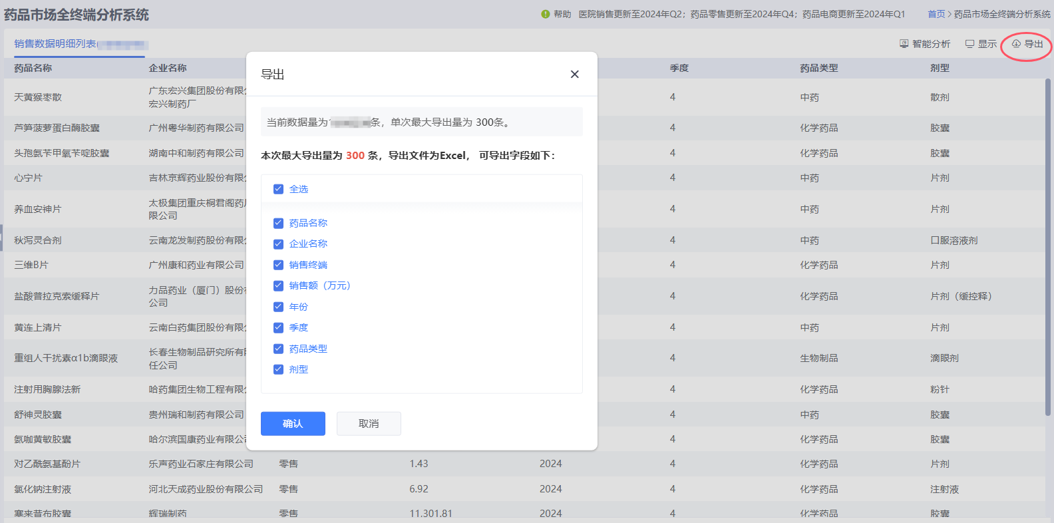Click the 秋泻灵合剂 drug name
The width and height of the screenshot is (1054, 523).
tap(38, 240)
